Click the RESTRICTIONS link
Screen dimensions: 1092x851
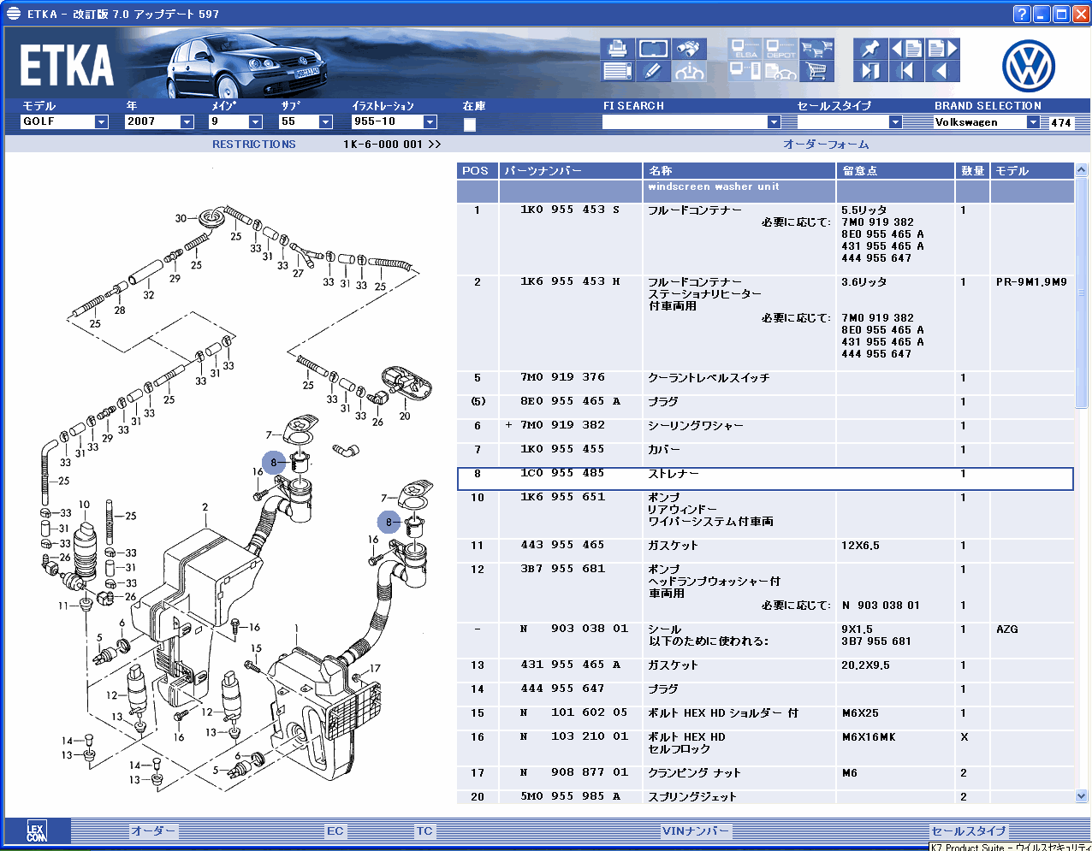click(254, 145)
